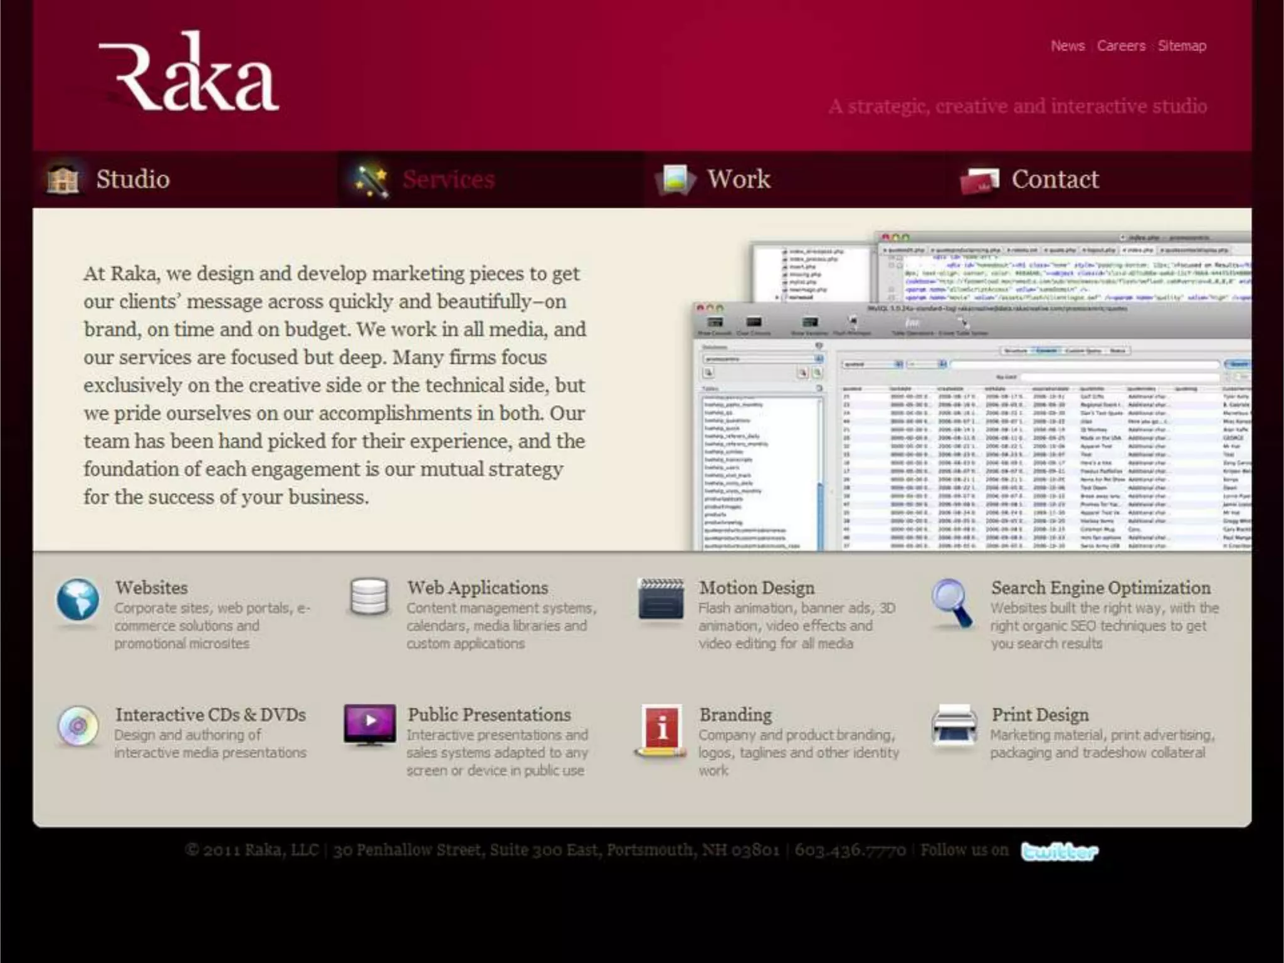Viewport: 1284px width, 963px height.
Task: Click the Contact card icon
Action: point(979,181)
